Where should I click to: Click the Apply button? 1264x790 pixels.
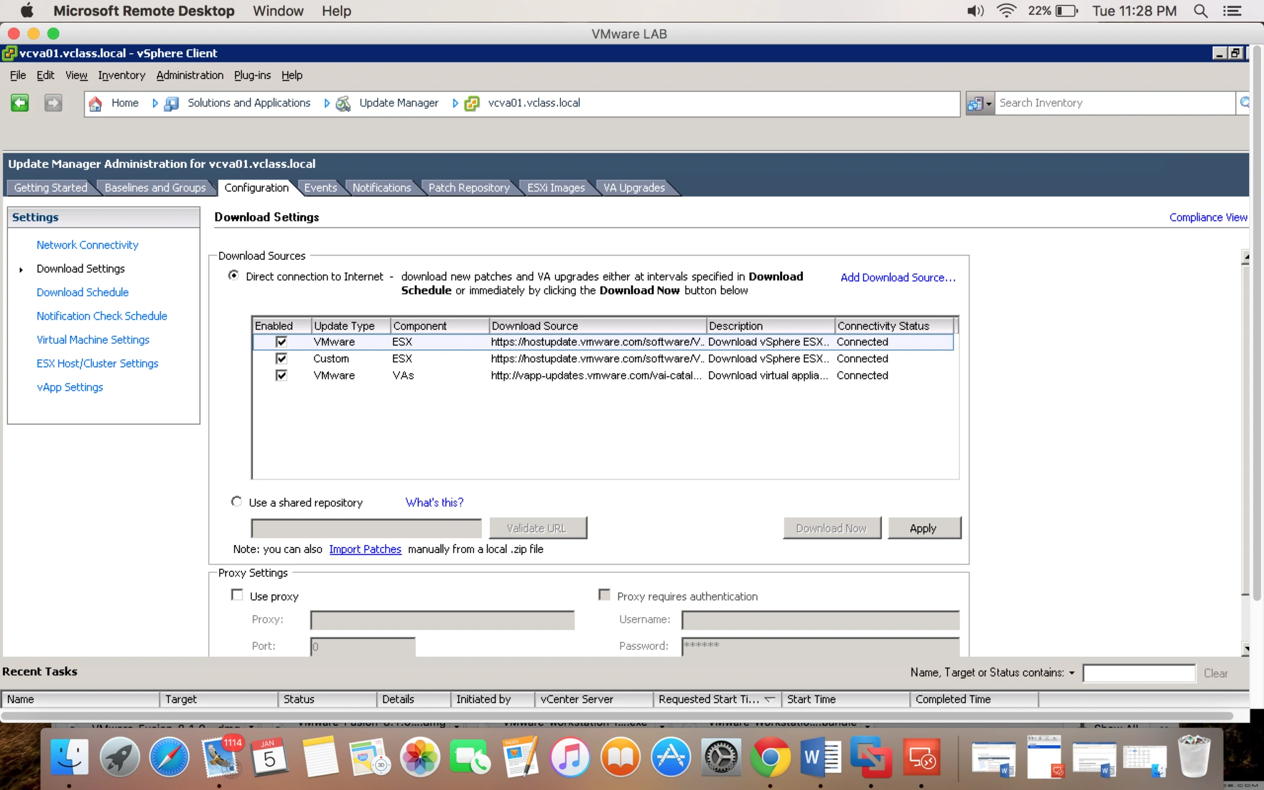[x=924, y=528]
